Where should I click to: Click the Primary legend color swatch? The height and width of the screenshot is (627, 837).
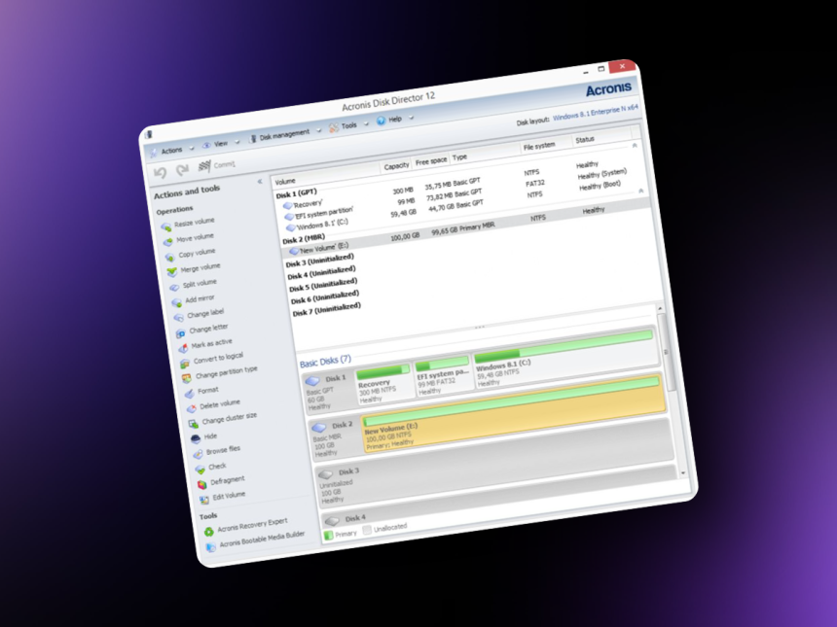(x=328, y=535)
